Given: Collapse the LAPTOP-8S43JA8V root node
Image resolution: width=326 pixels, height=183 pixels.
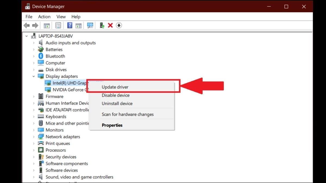Looking at the screenshot, I should click(27, 36).
